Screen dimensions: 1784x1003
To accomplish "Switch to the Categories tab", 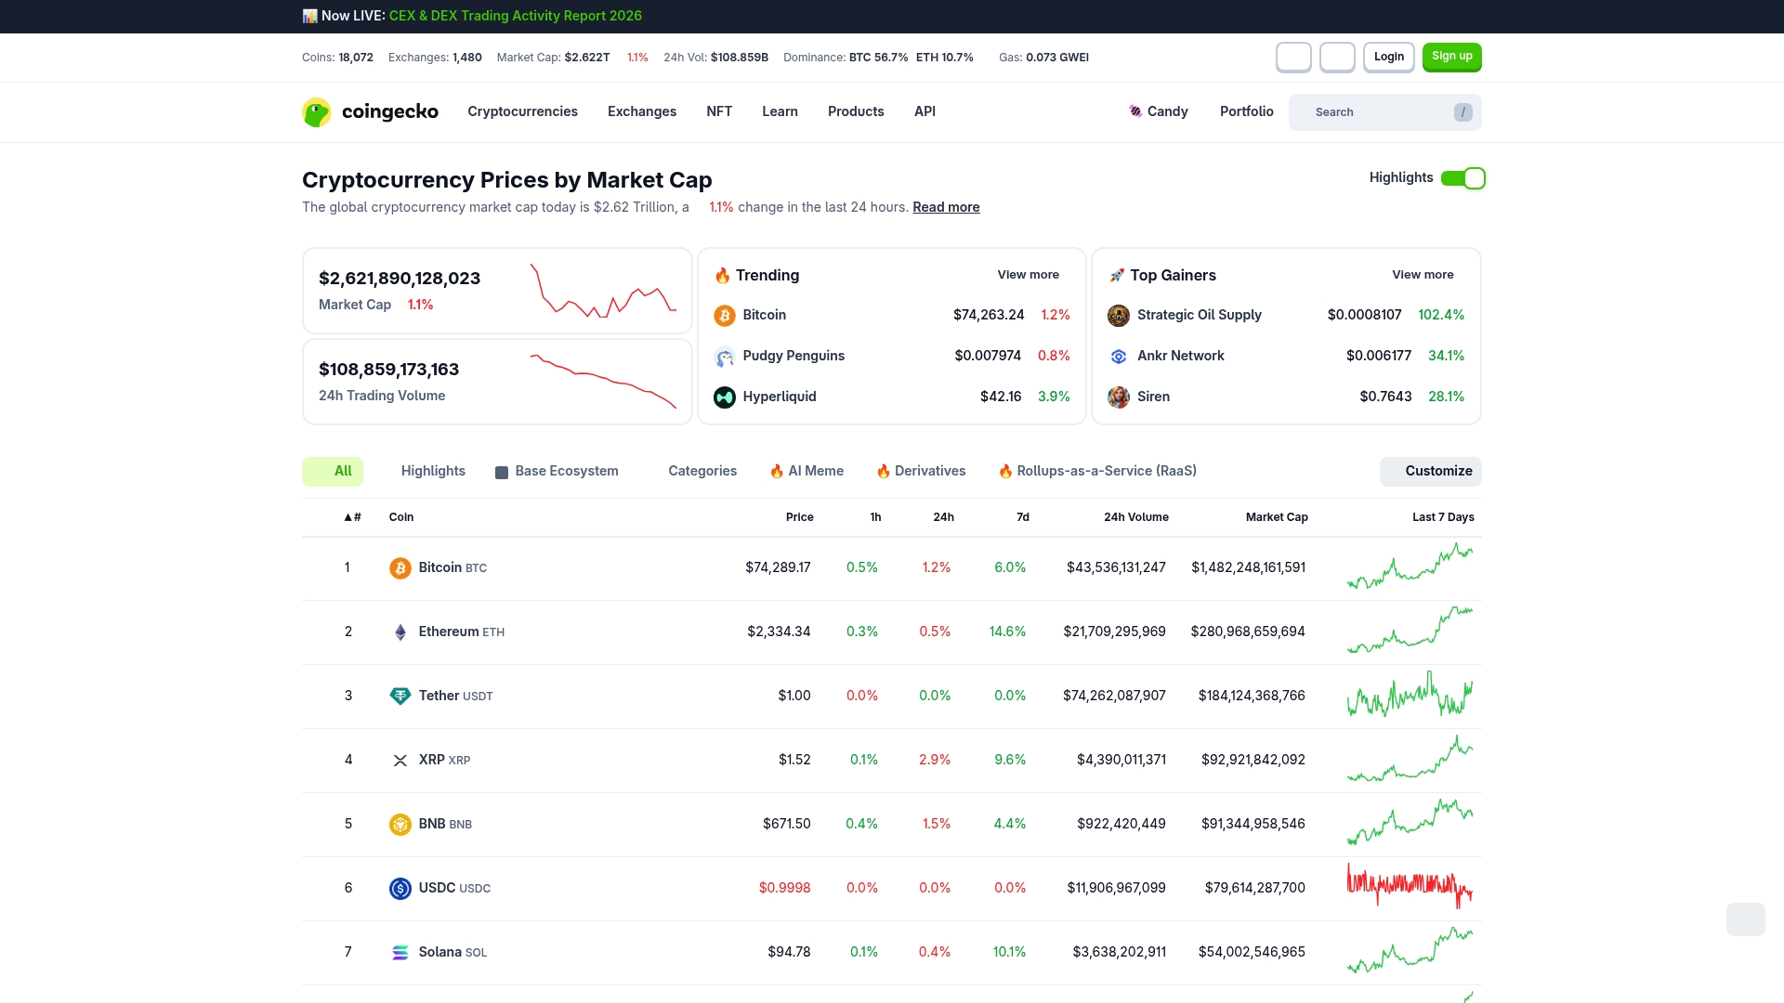I will [x=702, y=471].
